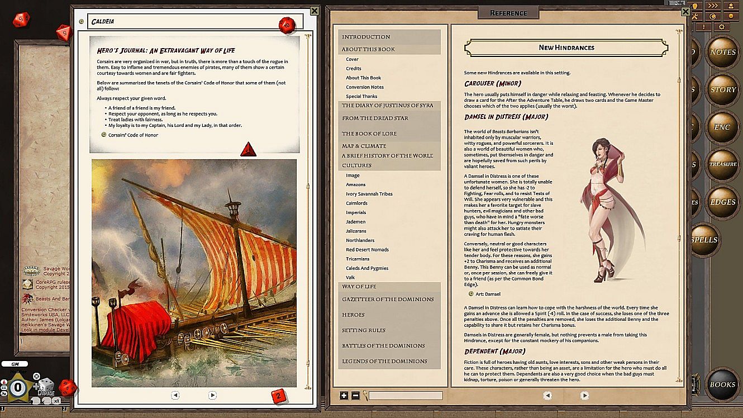Viewport: 743px width, 418px height.
Task: Click the red d20 die at top left
Action: 22,21
